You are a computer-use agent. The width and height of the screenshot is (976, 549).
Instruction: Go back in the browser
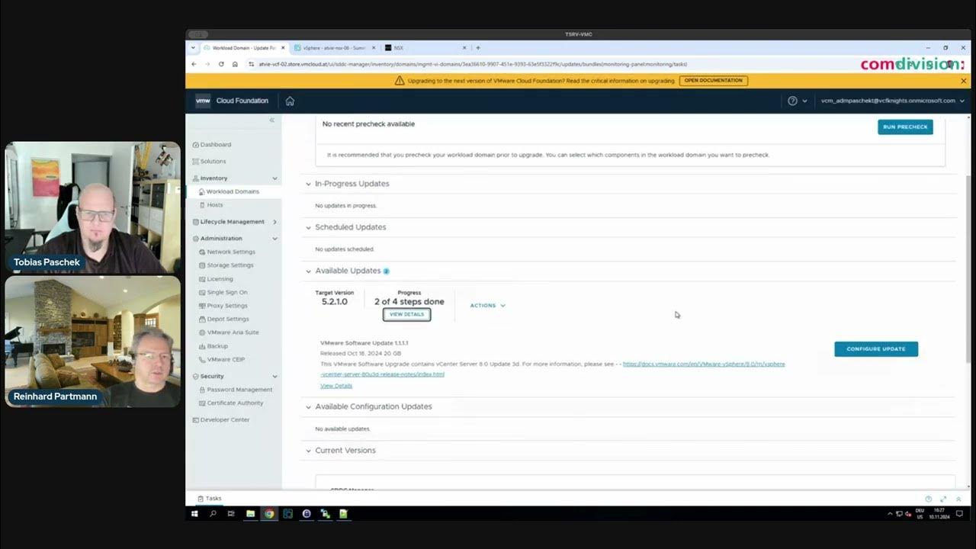194,64
